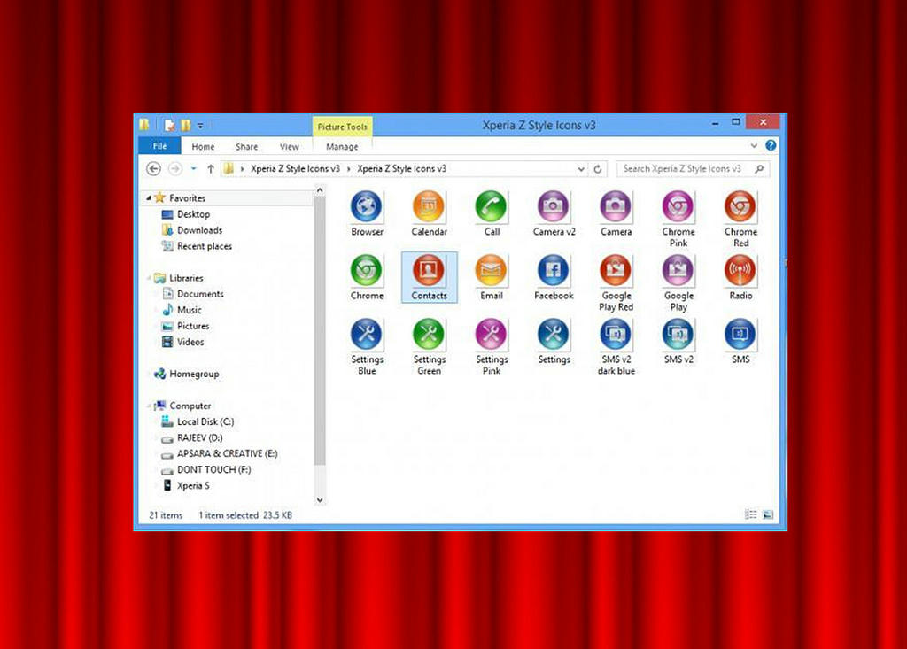Select Homegroup in navigation pane
907x649 pixels.
point(194,375)
